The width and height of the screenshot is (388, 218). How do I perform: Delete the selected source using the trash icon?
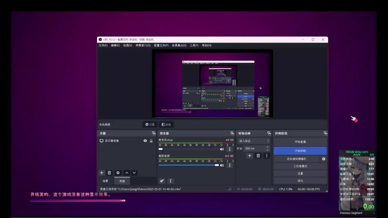coord(110,173)
